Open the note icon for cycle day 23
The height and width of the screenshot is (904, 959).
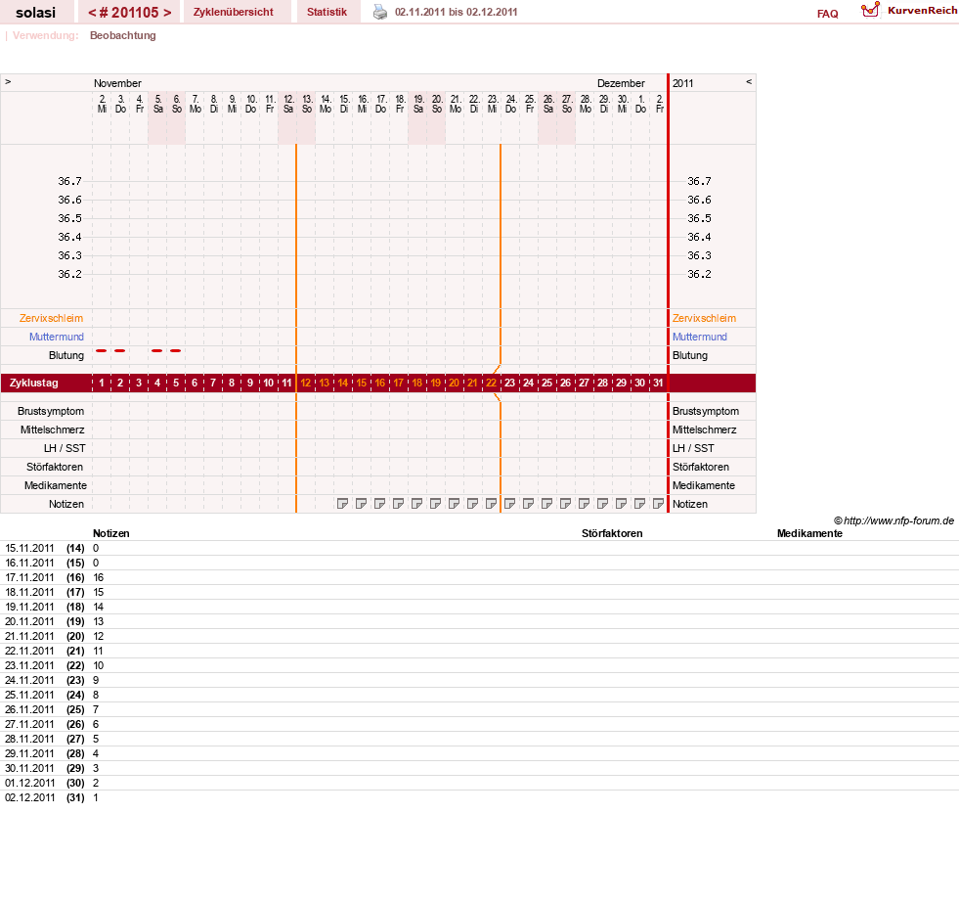509,504
